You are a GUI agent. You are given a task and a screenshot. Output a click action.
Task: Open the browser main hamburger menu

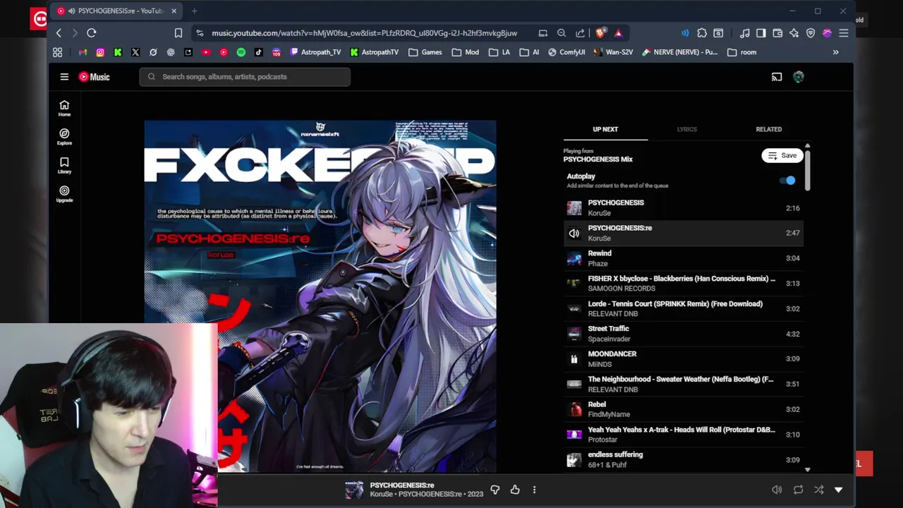point(844,33)
